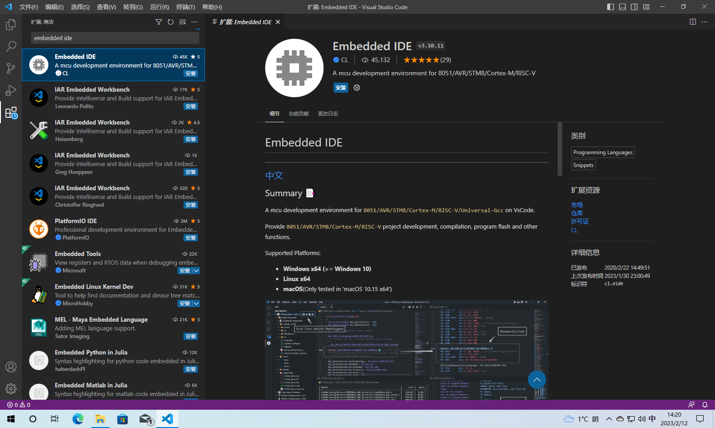Show errors and warnings in status bar

19,405
